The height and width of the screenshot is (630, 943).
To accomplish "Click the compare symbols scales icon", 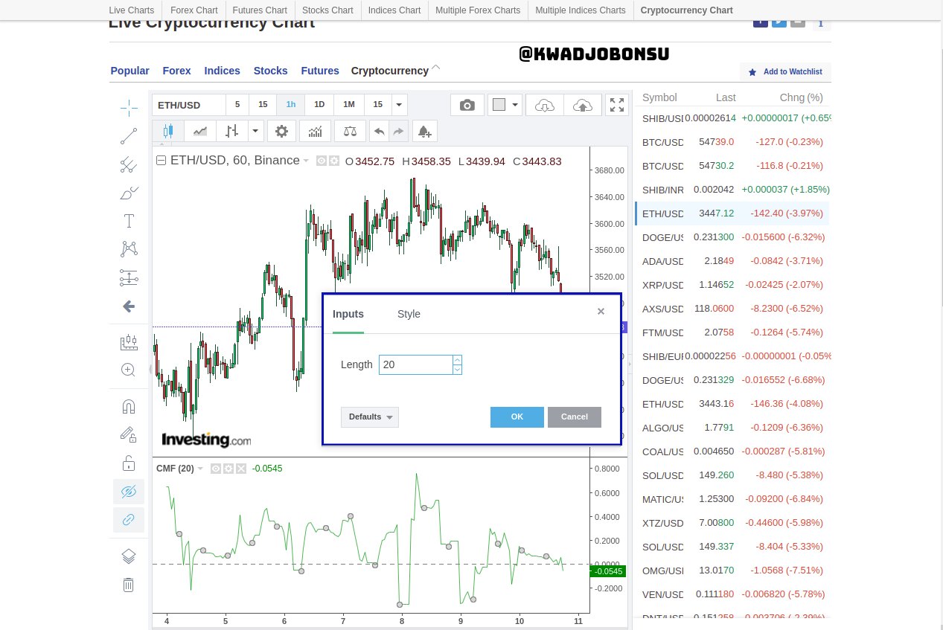I will tap(350, 131).
